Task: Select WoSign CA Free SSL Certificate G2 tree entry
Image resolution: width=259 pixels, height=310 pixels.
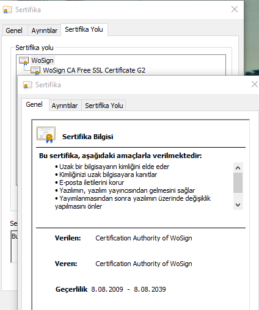Action: [94, 70]
